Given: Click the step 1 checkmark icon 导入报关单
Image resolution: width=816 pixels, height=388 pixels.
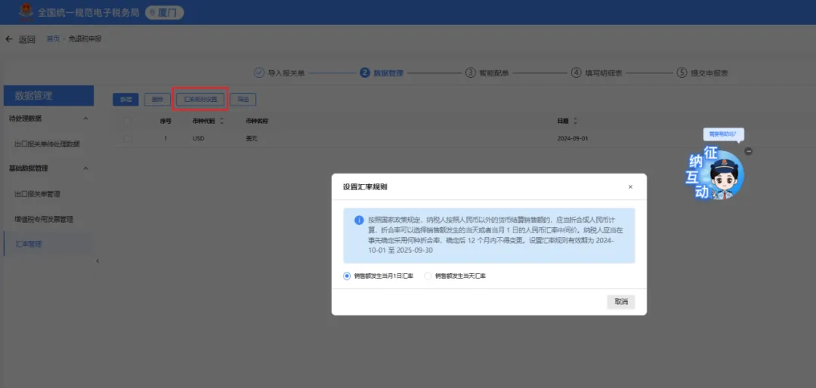Looking at the screenshot, I should click(x=258, y=72).
